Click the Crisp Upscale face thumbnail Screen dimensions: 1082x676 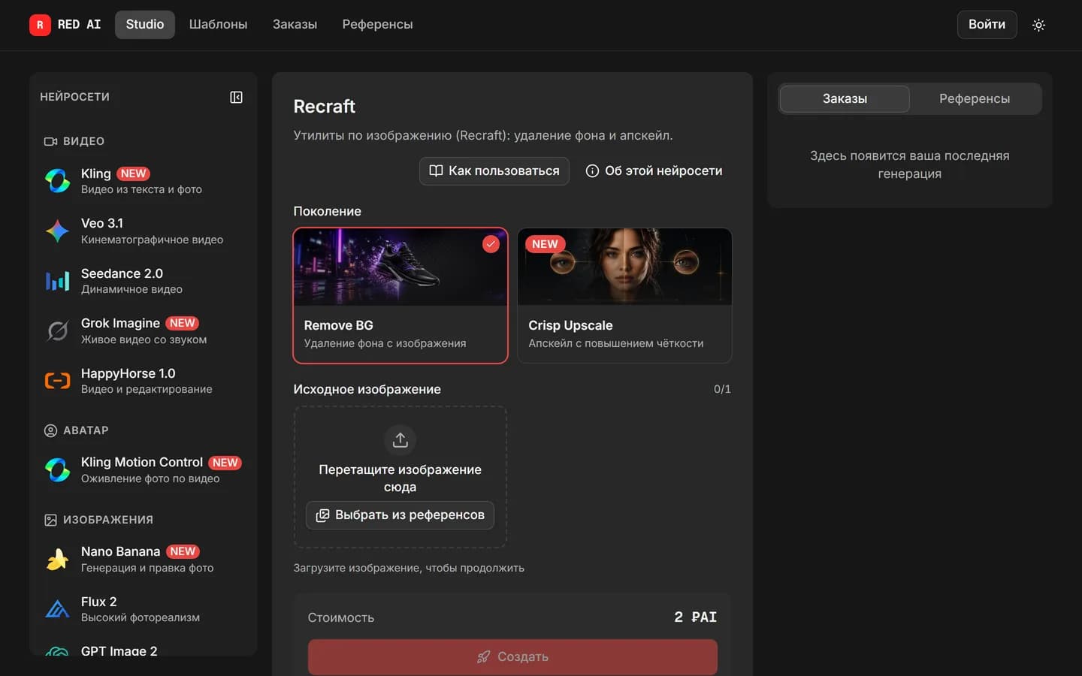click(x=624, y=267)
